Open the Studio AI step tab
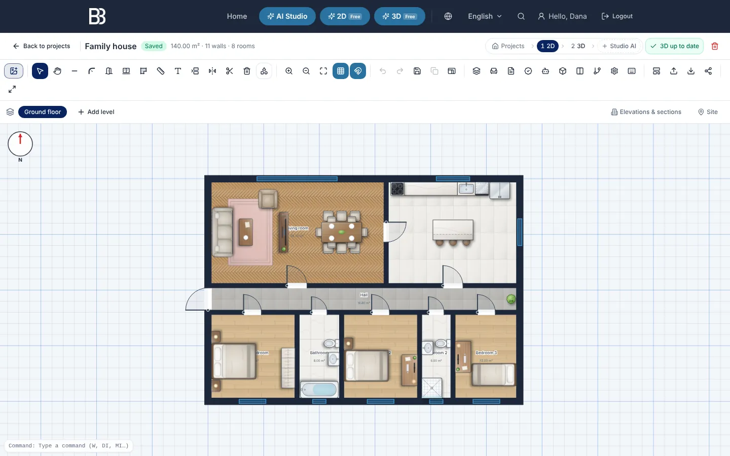 [x=619, y=46]
